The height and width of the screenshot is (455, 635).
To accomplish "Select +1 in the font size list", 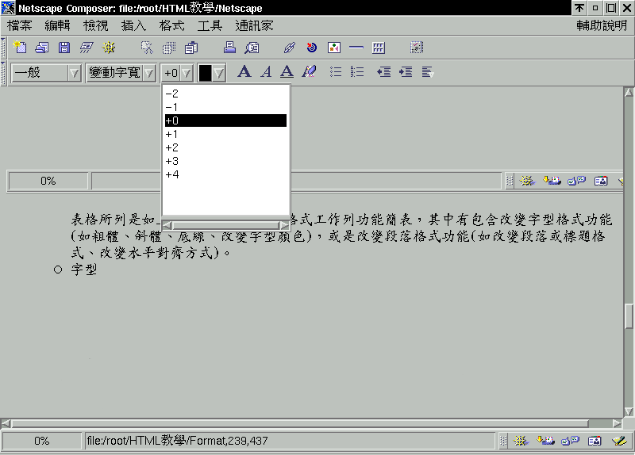I will tap(225, 134).
